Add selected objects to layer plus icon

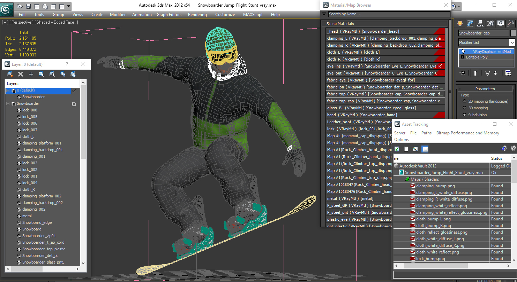(x=31, y=74)
